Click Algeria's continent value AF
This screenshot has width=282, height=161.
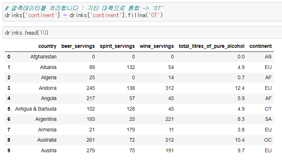point(268,78)
